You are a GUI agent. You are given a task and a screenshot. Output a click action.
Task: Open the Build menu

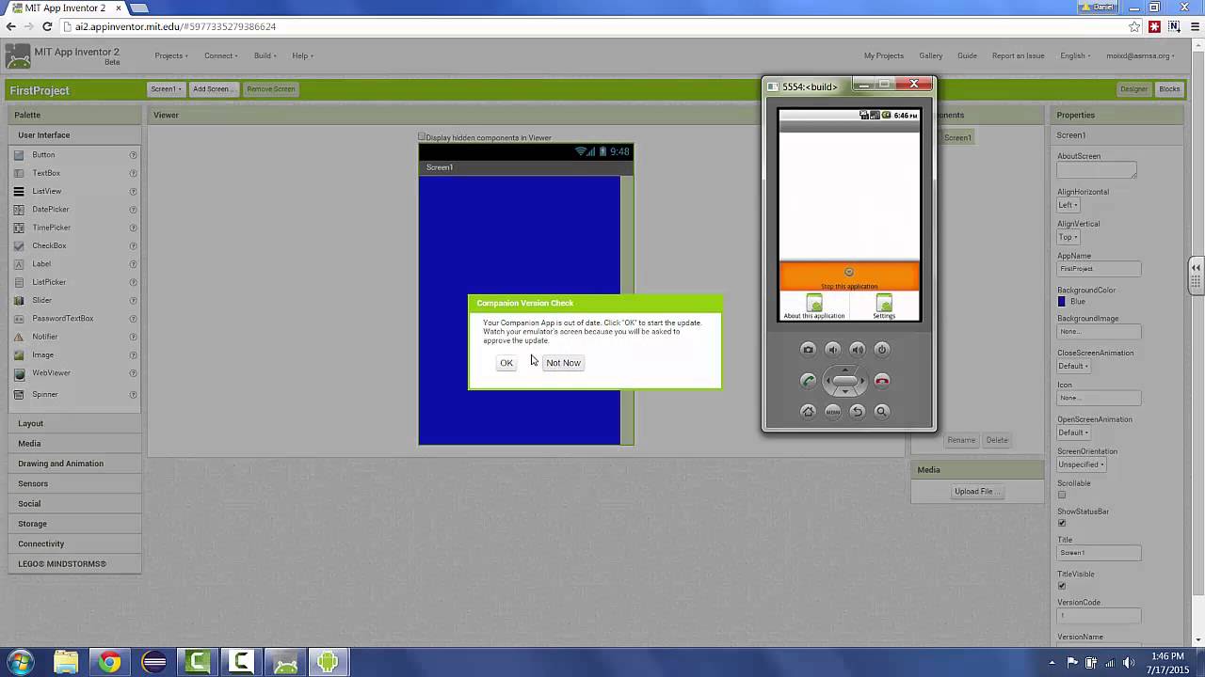(x=265, y=55)
